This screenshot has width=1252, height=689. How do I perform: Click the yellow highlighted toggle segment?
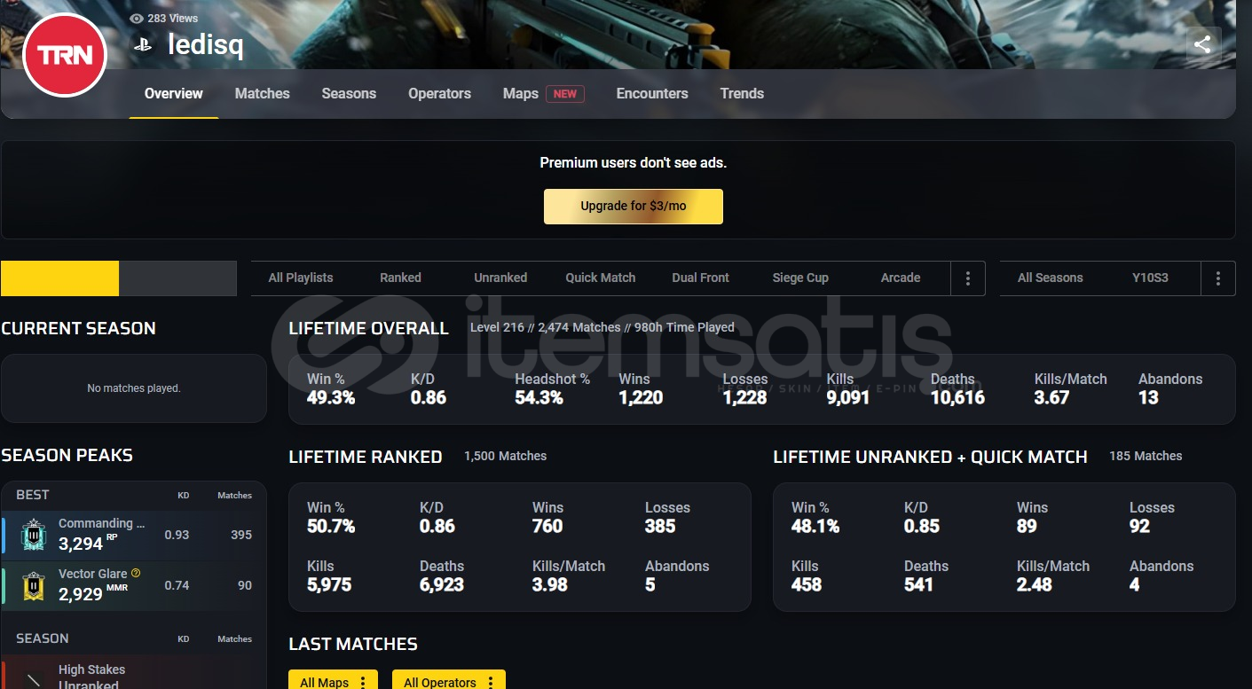tap(59, 278)
